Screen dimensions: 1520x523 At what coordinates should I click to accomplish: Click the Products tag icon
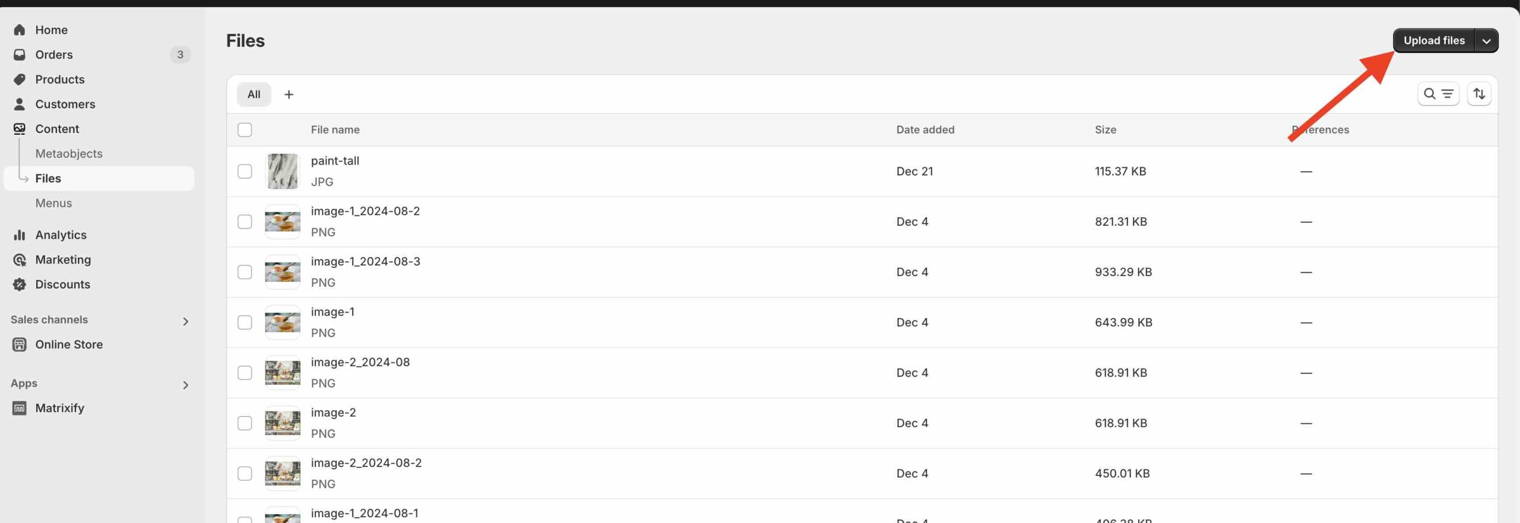coord(20,80)
